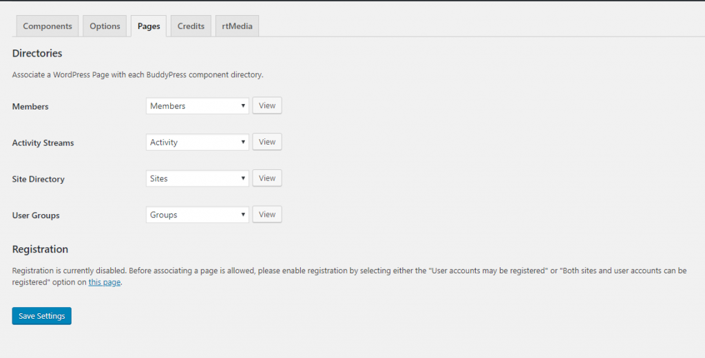Follow the "this page" registration link
Screen dimensions: 705x358
[105, 282]
